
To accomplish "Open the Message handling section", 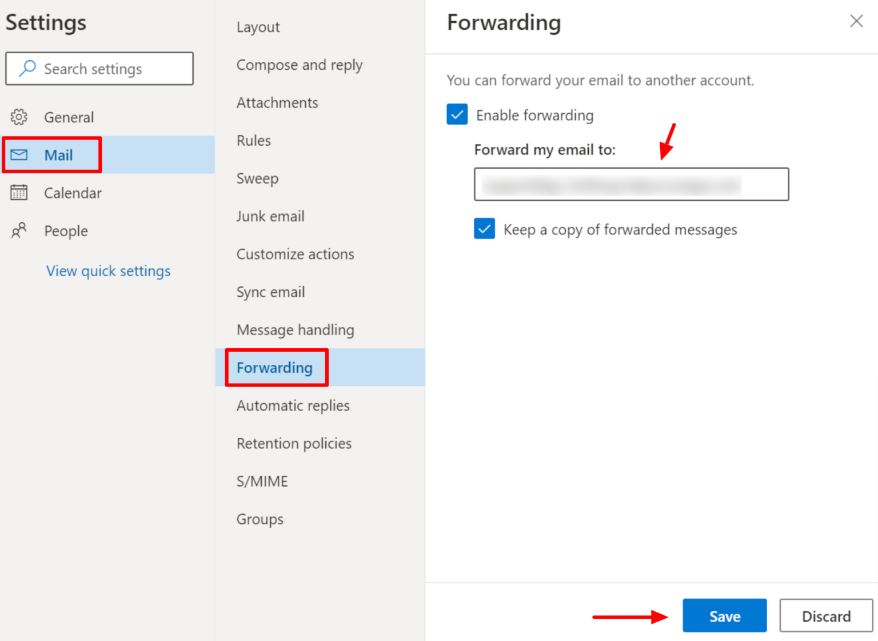I will (x=295, y=330).
